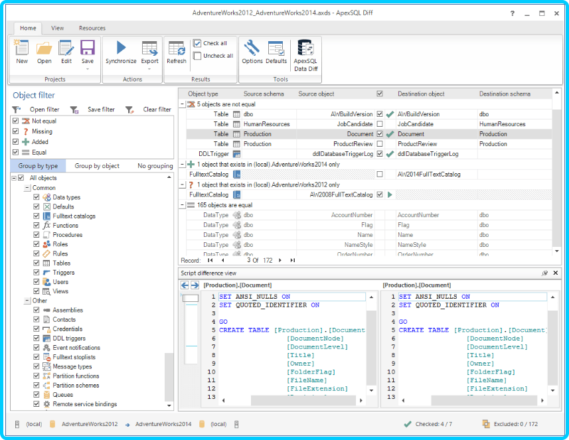Close the Script difference view panel
569x440 pixels.
pos(555,273)
